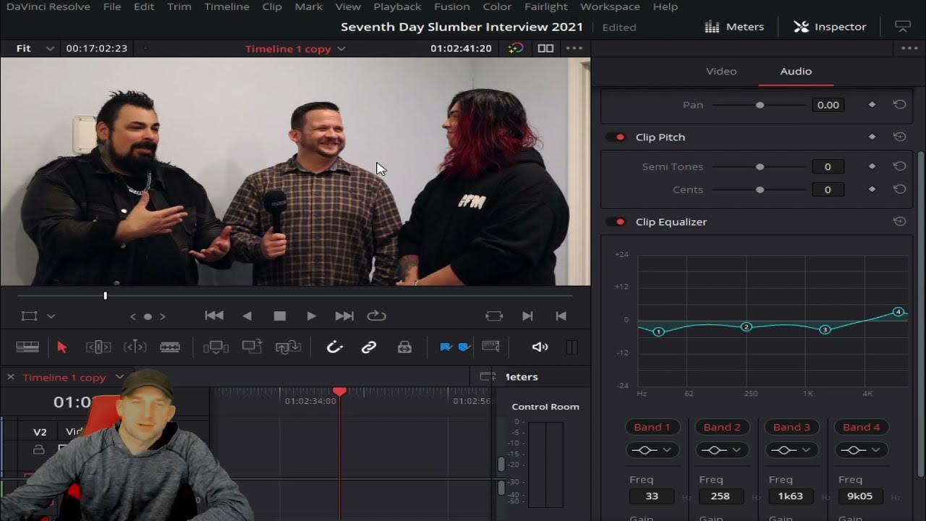This screenshot has width=926, height=521.
Task: Reset the Pan parameter
Action: [x=899, y=105]
